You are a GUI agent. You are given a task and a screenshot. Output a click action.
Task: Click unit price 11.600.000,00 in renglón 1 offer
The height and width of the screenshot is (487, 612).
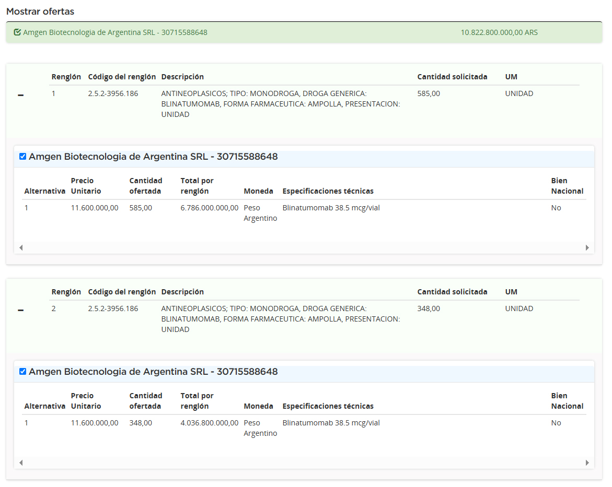[x=95, y=208]
